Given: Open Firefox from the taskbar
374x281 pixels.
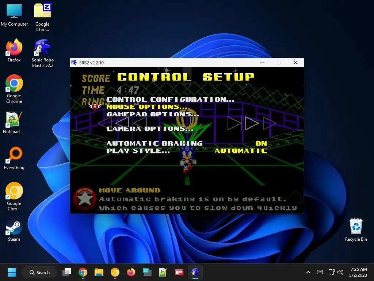Looking at the screenshot, I should tap(131, 272).
